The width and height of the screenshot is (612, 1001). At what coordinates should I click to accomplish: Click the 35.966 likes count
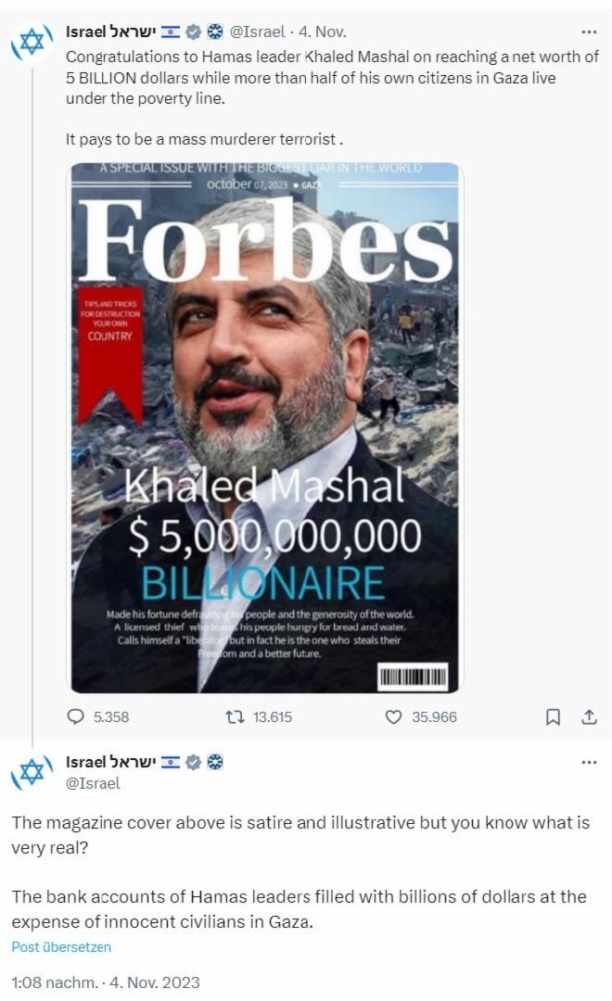pyautogui.click(x=434, y=716)
